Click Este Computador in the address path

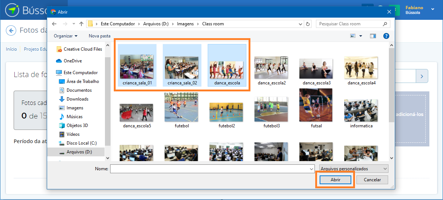tap(118, 24)
